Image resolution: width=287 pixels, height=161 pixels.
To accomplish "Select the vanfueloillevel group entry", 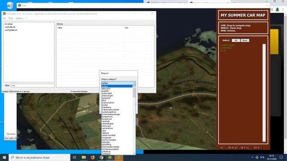I will pyautogui.click(x=11, y=30).
